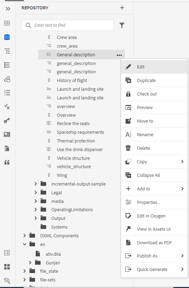The image size is (189, 288).
Task: Select the Recline the seats task
Action: point(73,123)
